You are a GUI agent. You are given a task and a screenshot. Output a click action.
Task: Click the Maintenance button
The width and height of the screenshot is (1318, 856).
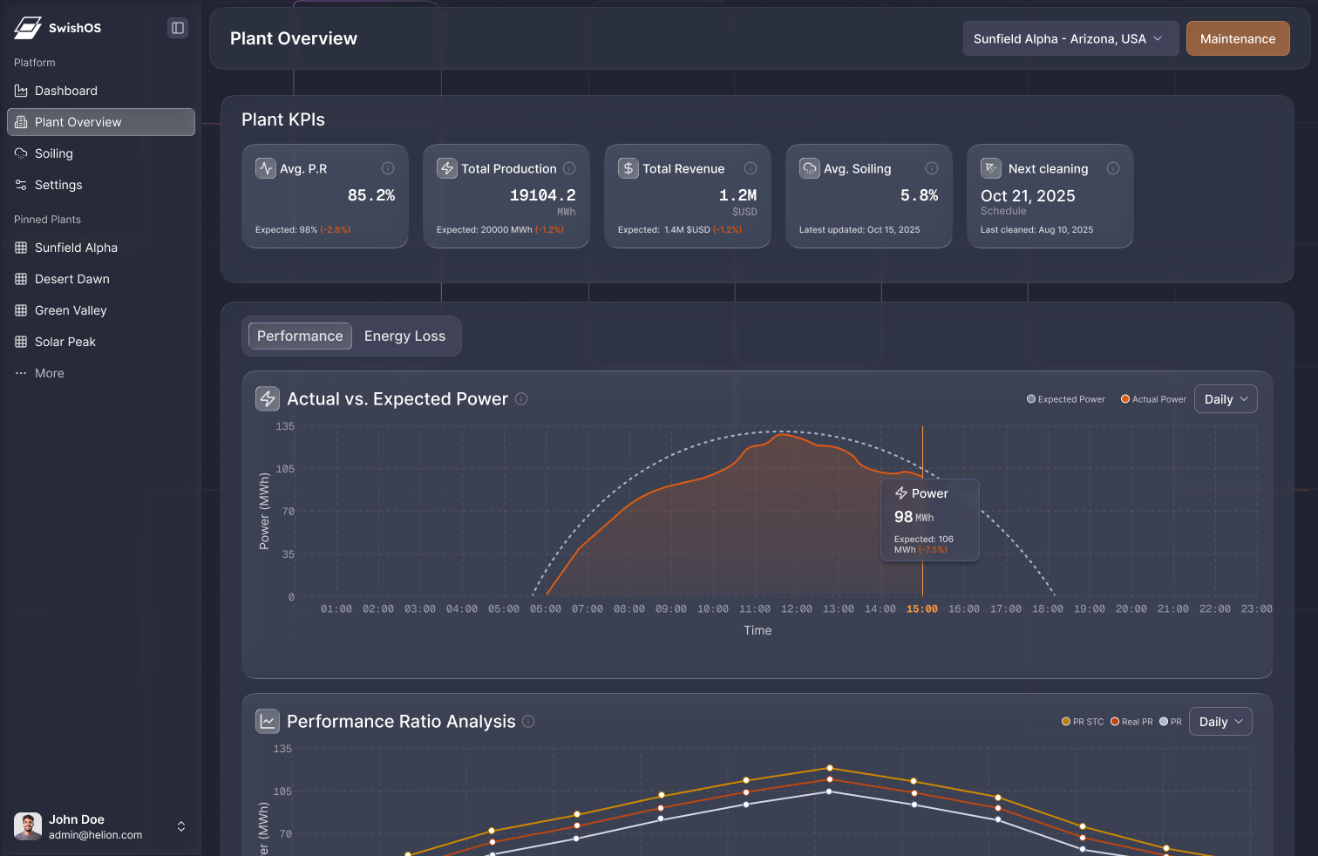click(x=1238, y=38)
